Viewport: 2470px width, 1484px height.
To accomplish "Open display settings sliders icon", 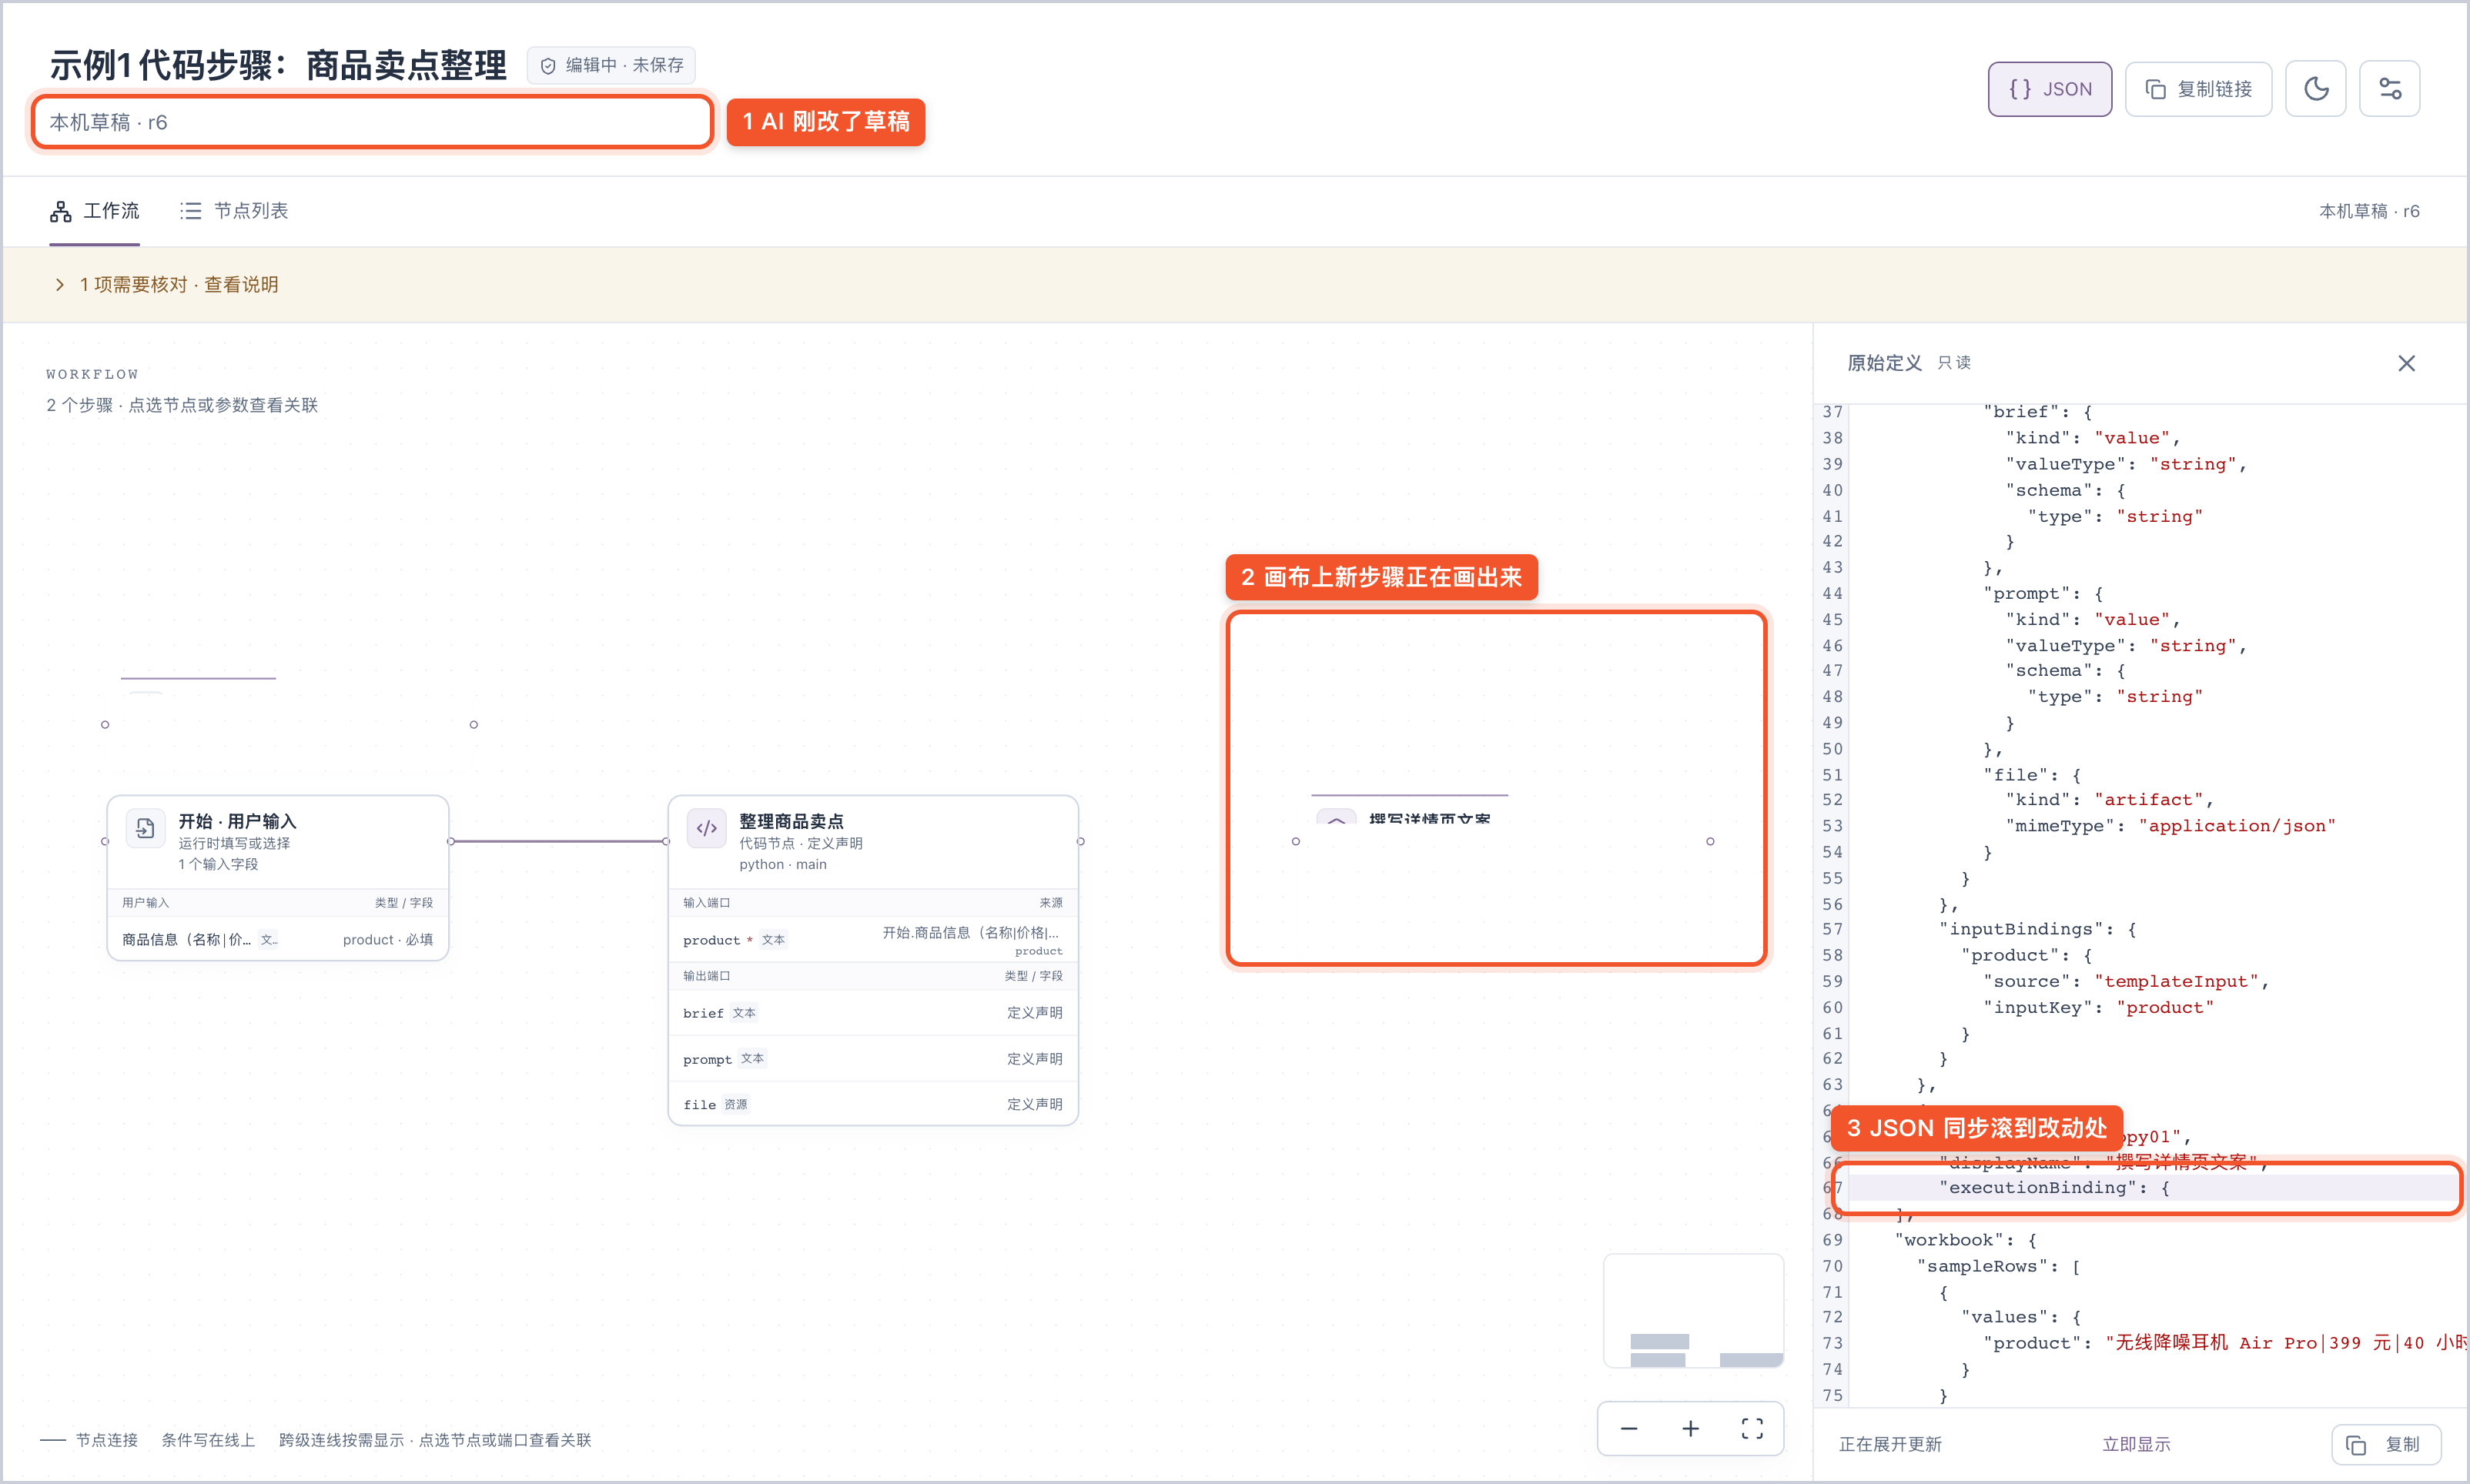I will point(2389,89).
